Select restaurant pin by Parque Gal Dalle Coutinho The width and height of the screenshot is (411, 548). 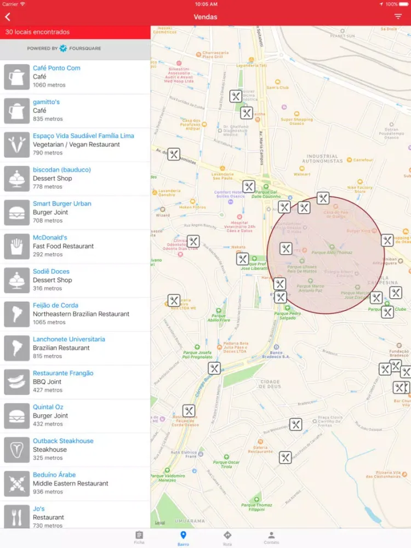[249, 187]
